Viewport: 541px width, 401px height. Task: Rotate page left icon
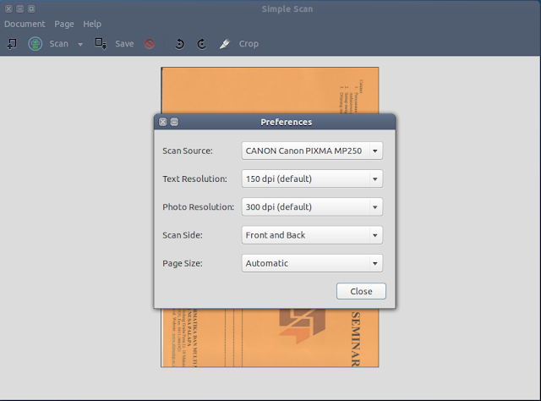tap(179, 44)
